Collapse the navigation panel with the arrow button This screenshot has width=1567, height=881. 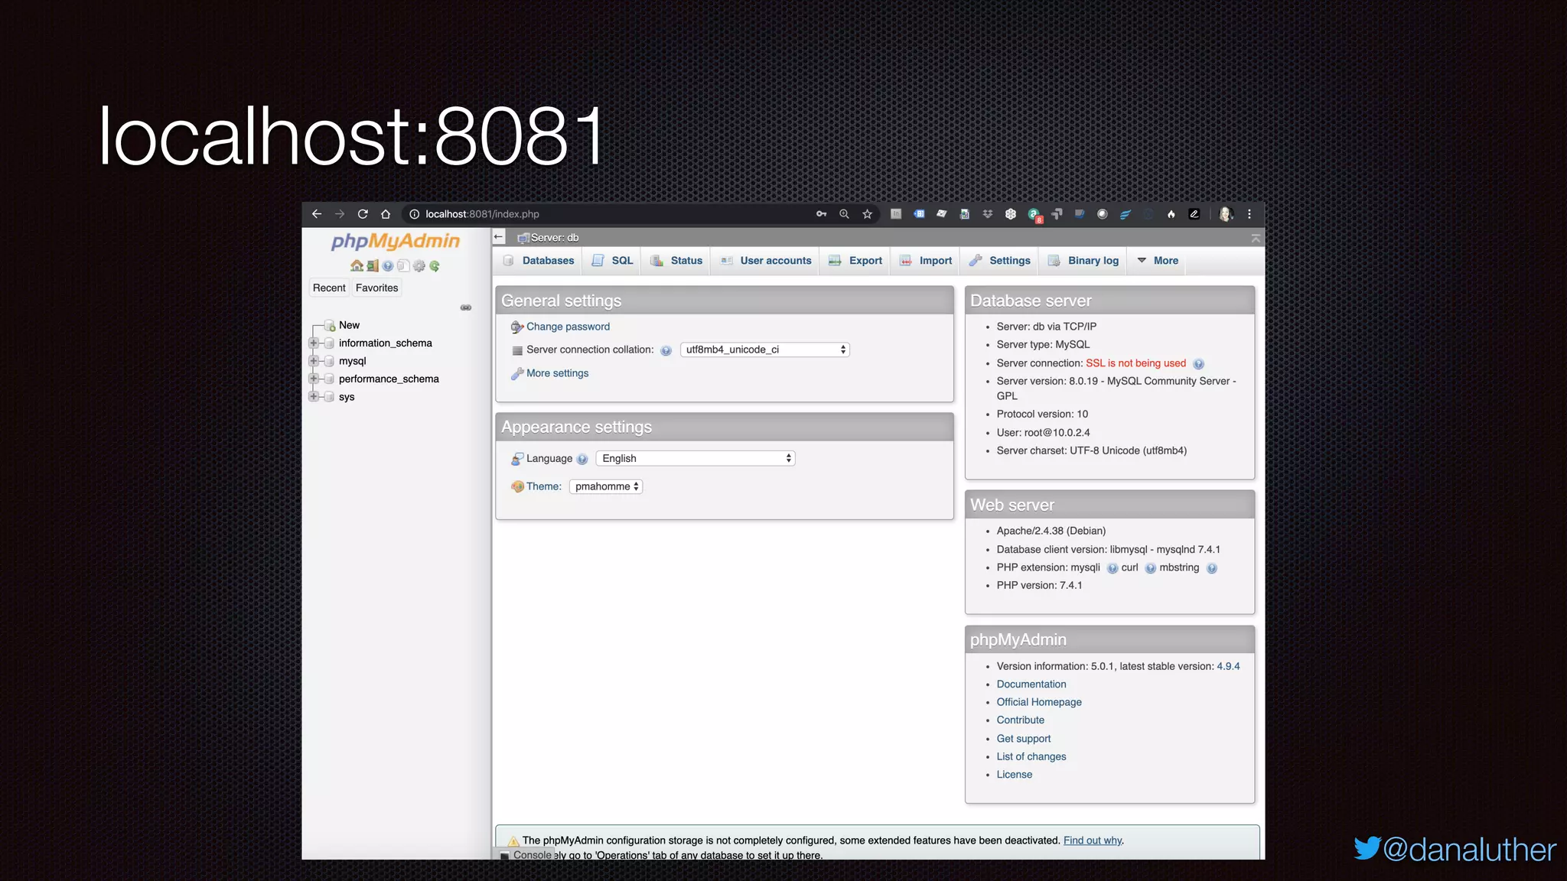pos(499,237)
